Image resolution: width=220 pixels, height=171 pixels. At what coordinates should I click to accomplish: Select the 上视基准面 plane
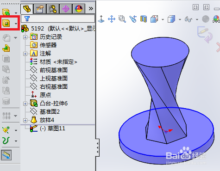[x=49, y=79]
